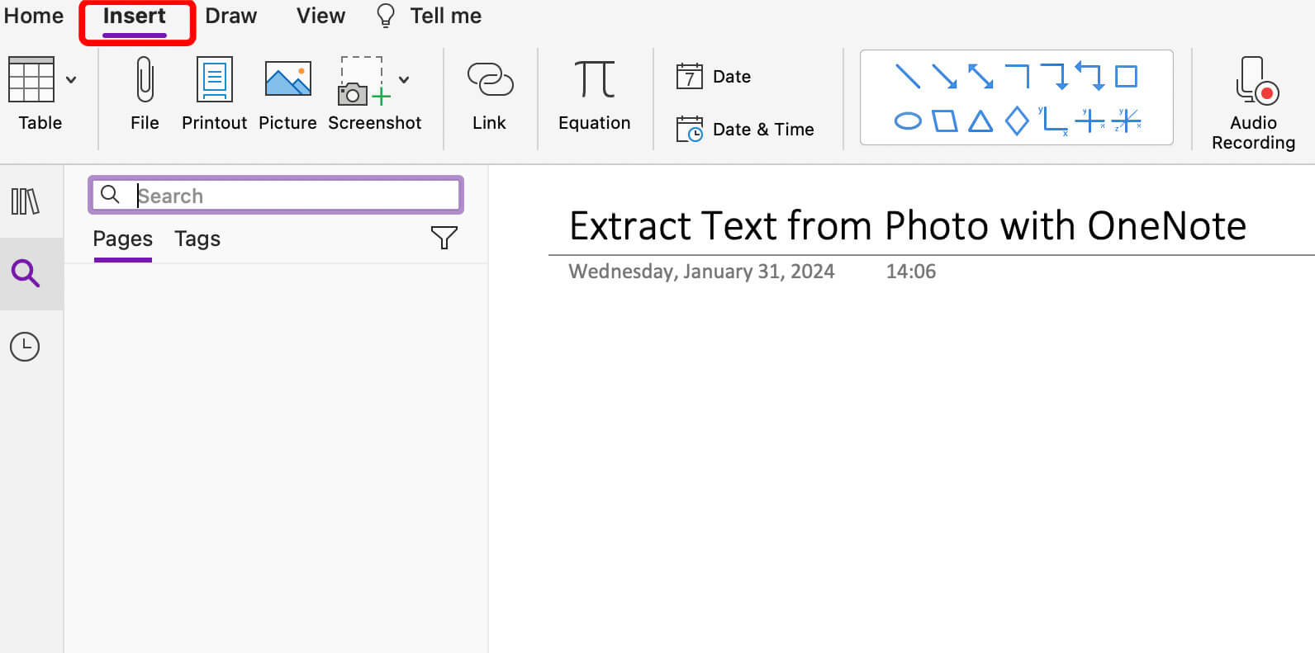1315x653 pixels.
Task: Select the elbow connector line shape
Action: (1018, 76)
